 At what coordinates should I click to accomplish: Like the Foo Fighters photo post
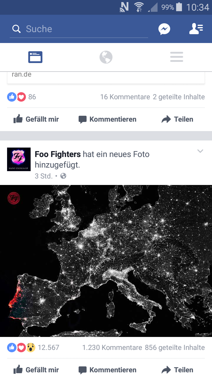36,370
